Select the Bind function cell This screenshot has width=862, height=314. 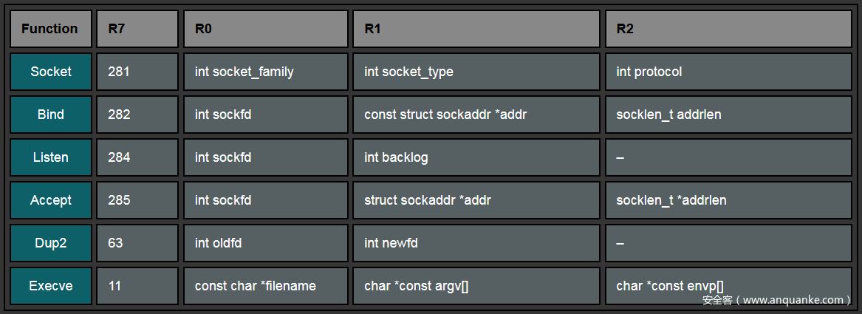[51, 115]
